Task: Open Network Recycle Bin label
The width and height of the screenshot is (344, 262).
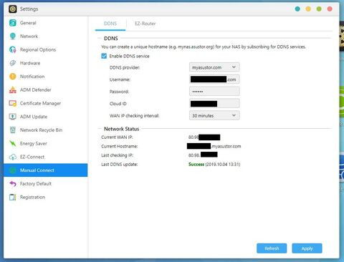Action: [x=41, y=130]
